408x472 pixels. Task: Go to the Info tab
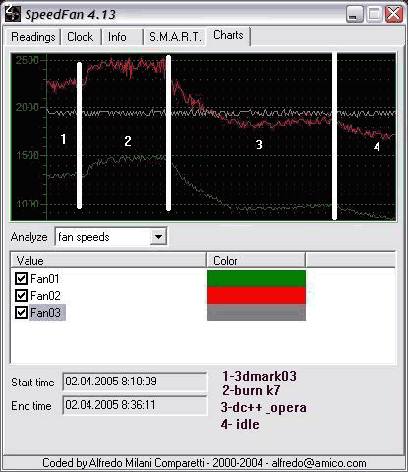[117, 37]
